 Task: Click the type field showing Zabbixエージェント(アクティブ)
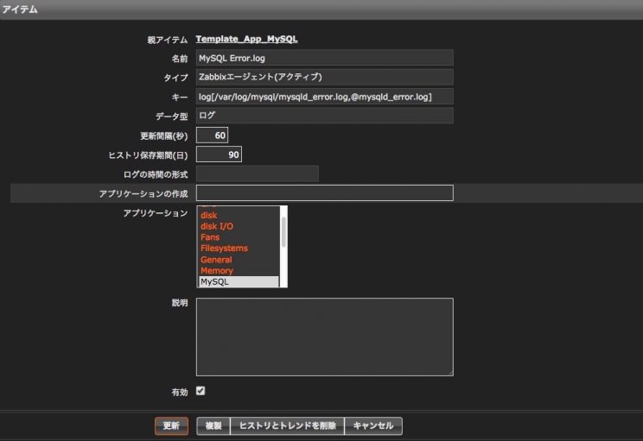tap(324, 77)
